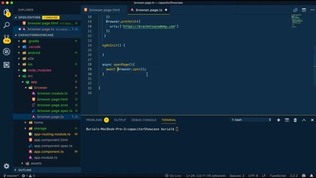Open browser.page.spec.ts in explorer tree
Screen dimensions: 316x178
pos(55,111)
